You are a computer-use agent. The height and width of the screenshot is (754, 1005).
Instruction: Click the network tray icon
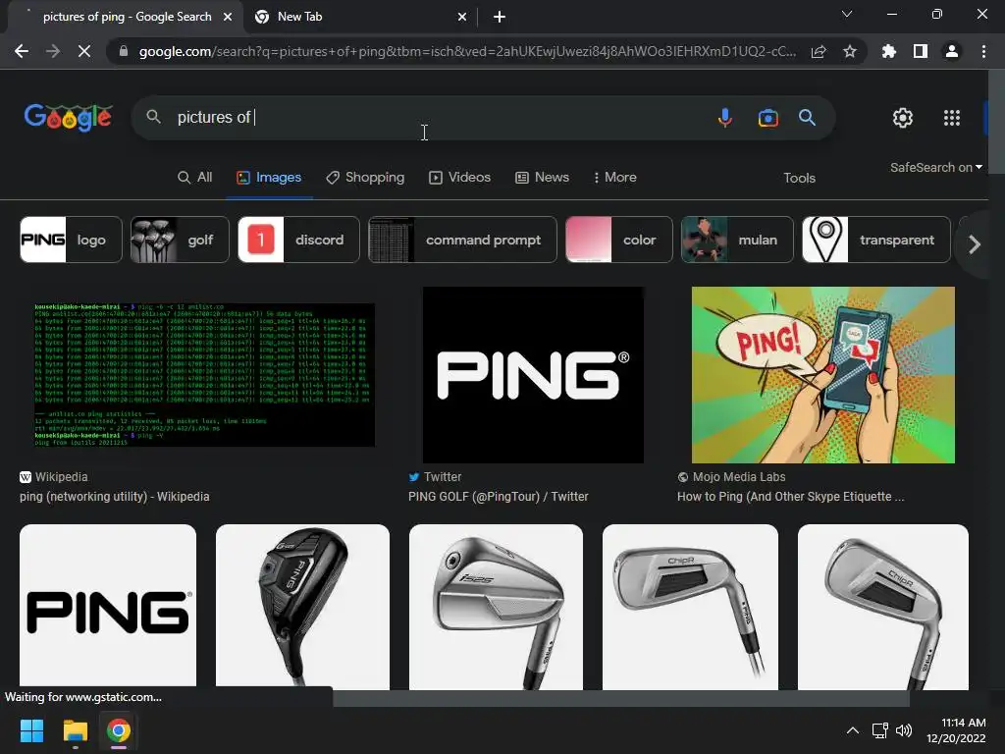[879, 730]
